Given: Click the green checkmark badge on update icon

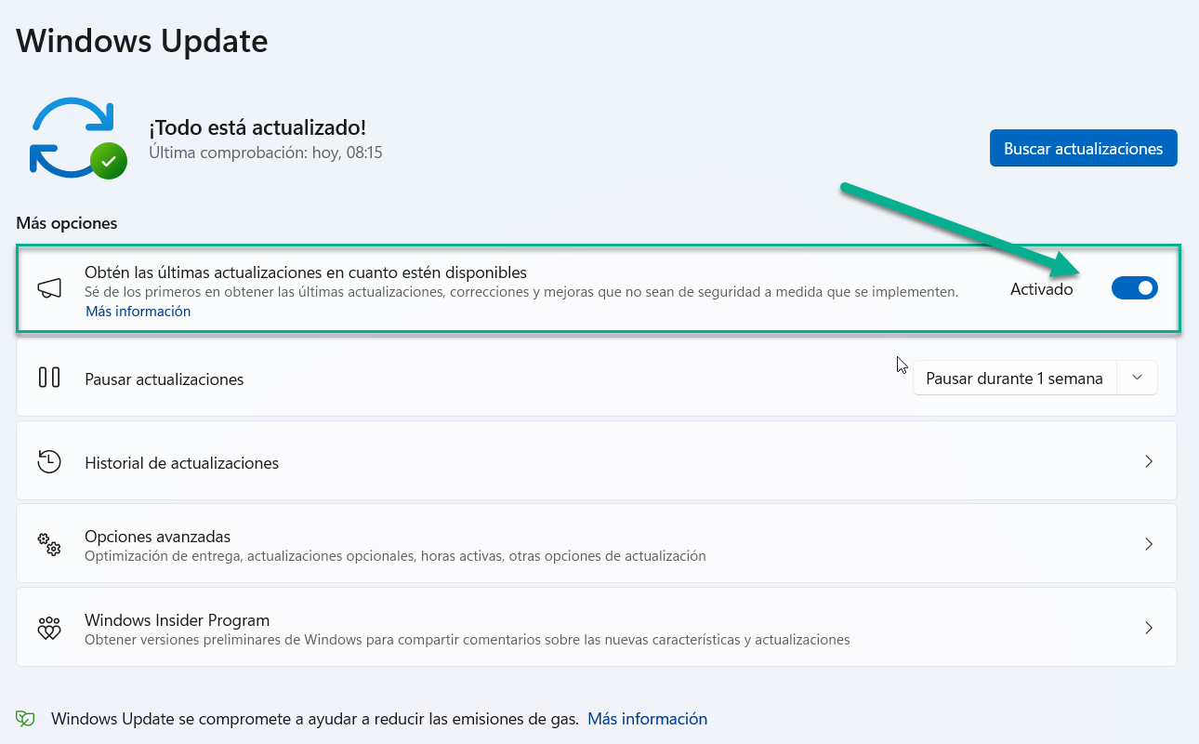Looking at the screenshot, I should pos(109,161).
